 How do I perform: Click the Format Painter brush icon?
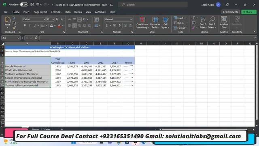(x=14, y=28)
